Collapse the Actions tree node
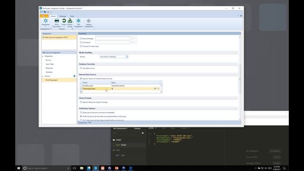The width and height of the screenshot is (304, 171). 43,76
